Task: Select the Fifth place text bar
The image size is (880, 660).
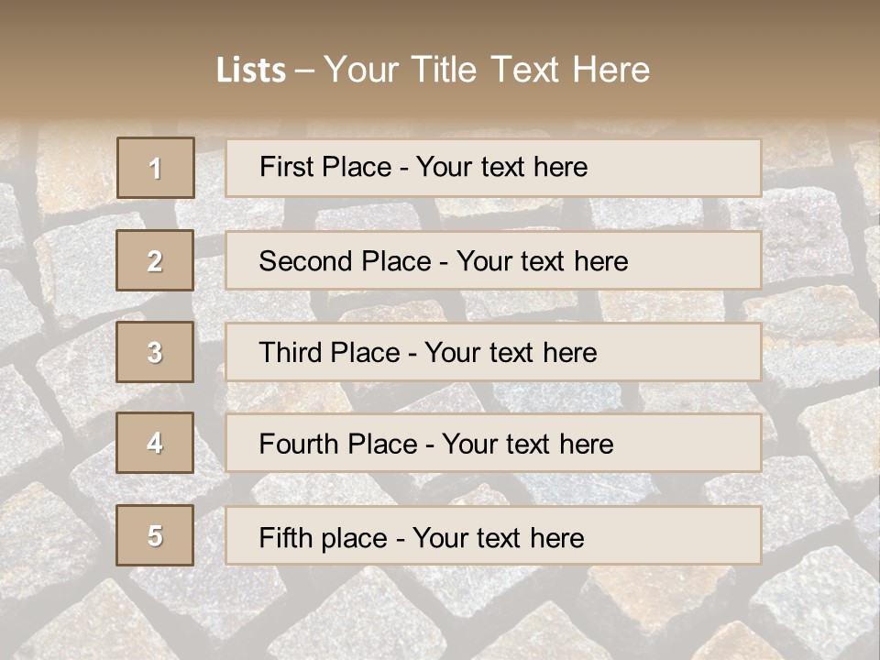Action: (493, 535)
